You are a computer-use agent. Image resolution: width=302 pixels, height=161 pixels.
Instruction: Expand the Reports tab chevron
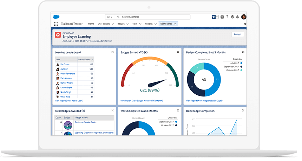tap(156, 24)
